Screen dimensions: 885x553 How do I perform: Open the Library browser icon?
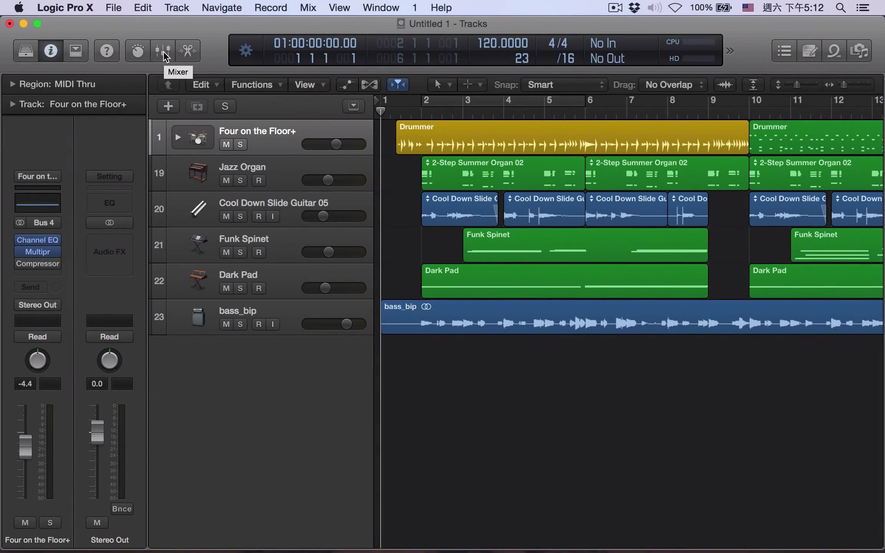point(25,50)
